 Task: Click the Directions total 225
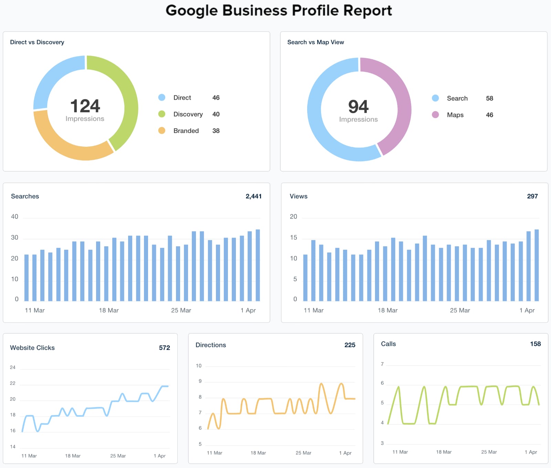pyautogui.click(x=350, y=345)
